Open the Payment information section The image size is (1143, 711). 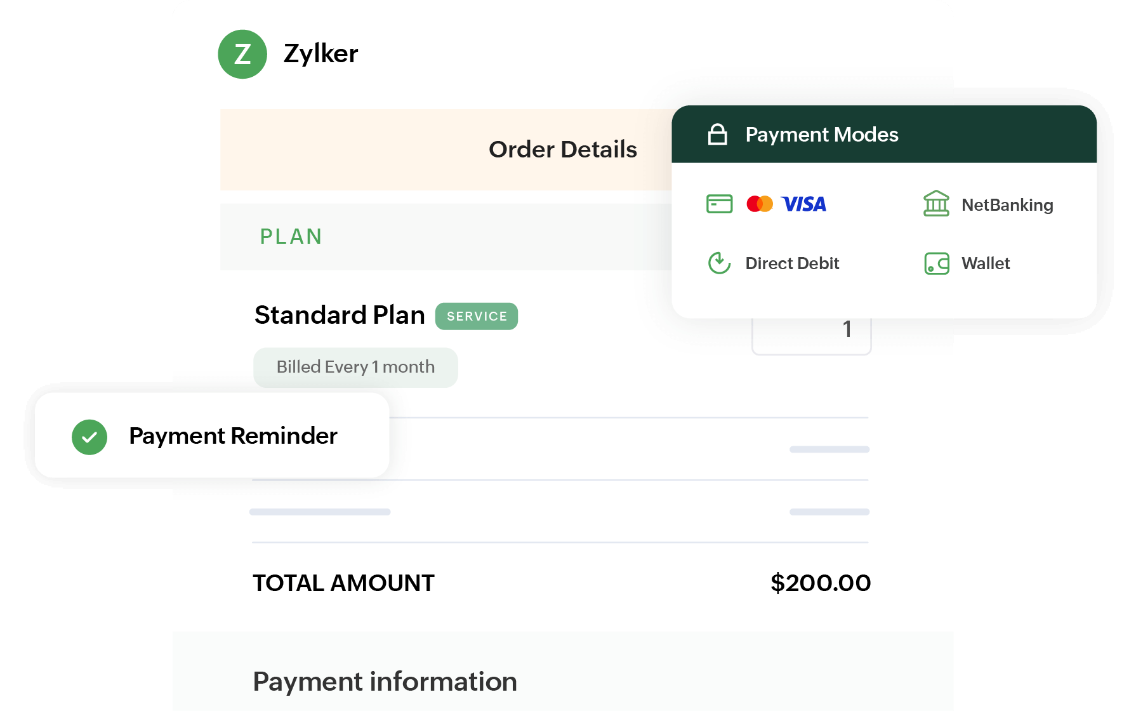(385, 682)
